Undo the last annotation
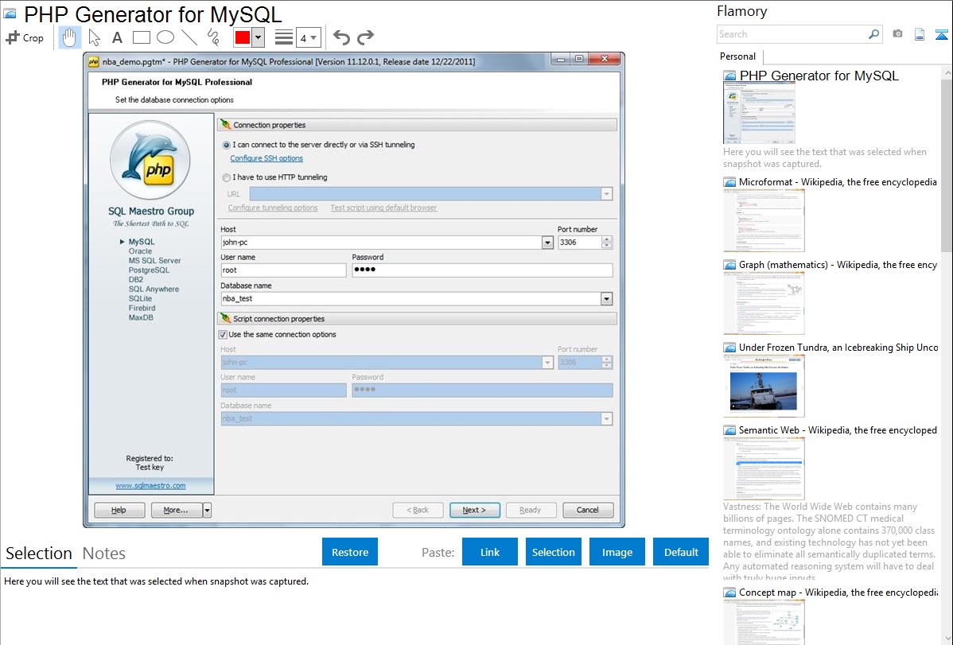This screenshot has width=953, height=645. tap(341, 37)
